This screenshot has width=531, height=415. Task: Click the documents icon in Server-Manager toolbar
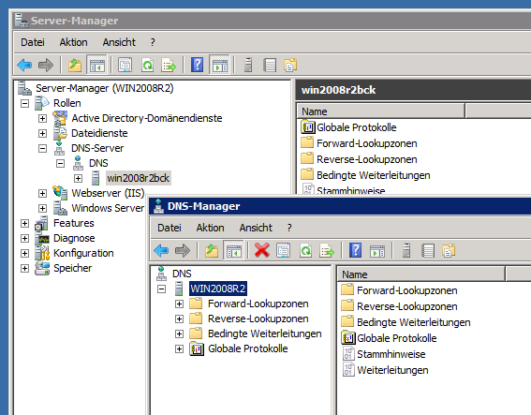290,65
